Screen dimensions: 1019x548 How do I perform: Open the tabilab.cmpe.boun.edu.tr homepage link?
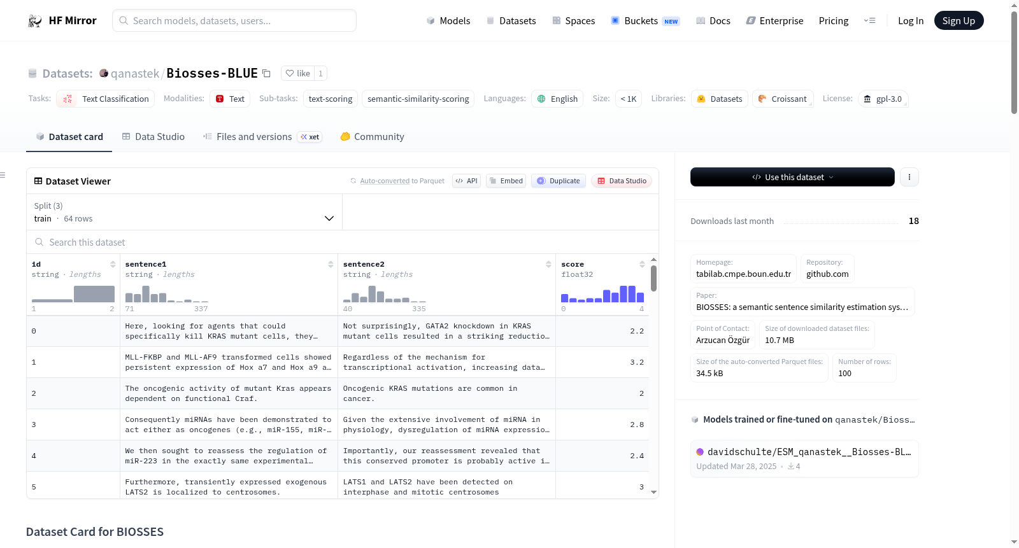[743, 274]
